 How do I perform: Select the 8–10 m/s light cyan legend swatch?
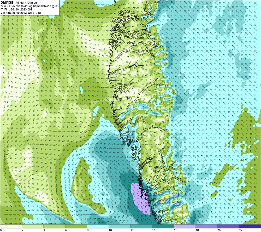point(98,226)
